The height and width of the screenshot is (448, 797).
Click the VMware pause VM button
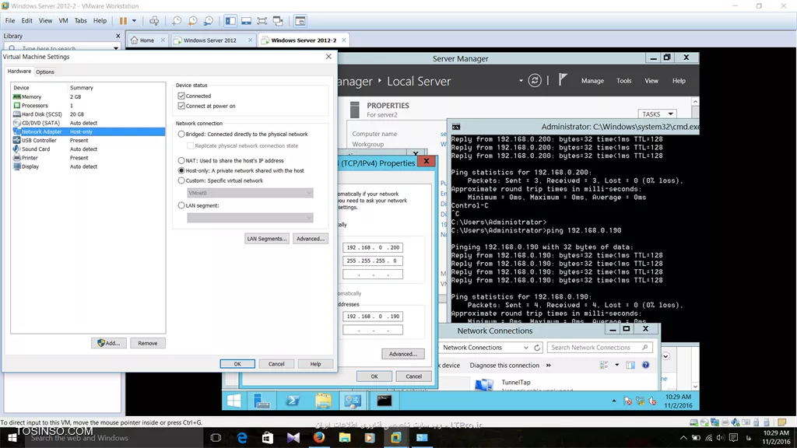coord(123,21)
